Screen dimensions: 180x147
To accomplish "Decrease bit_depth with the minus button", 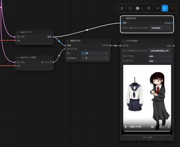I will coord(83,58).
